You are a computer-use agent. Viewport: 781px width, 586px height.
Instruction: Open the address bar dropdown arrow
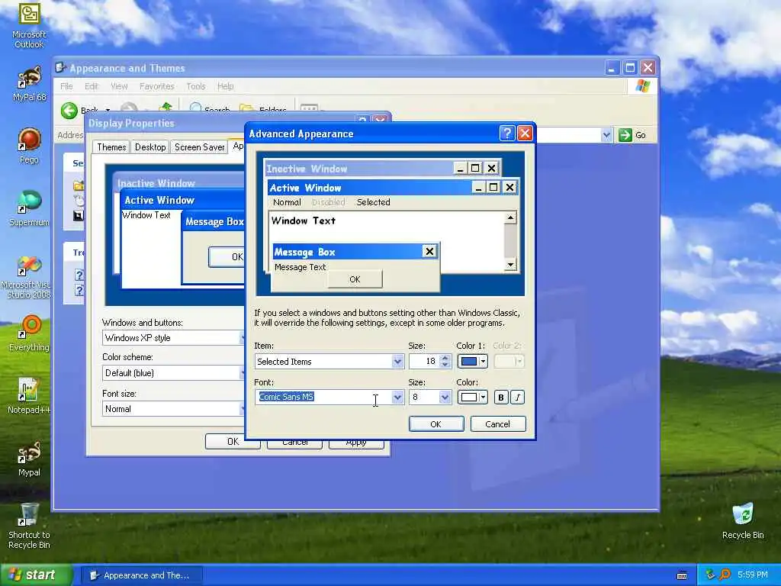pyautogui.click(x=606, y=135)
